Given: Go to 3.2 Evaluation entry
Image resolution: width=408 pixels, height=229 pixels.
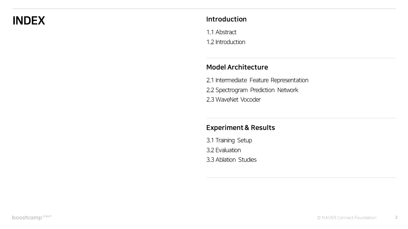Looking at the screenshot, I should point(223,150).
